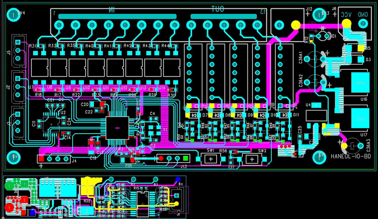Click the green square pad of J13
This screenshot has width=378, height=219.
(186, 158)
